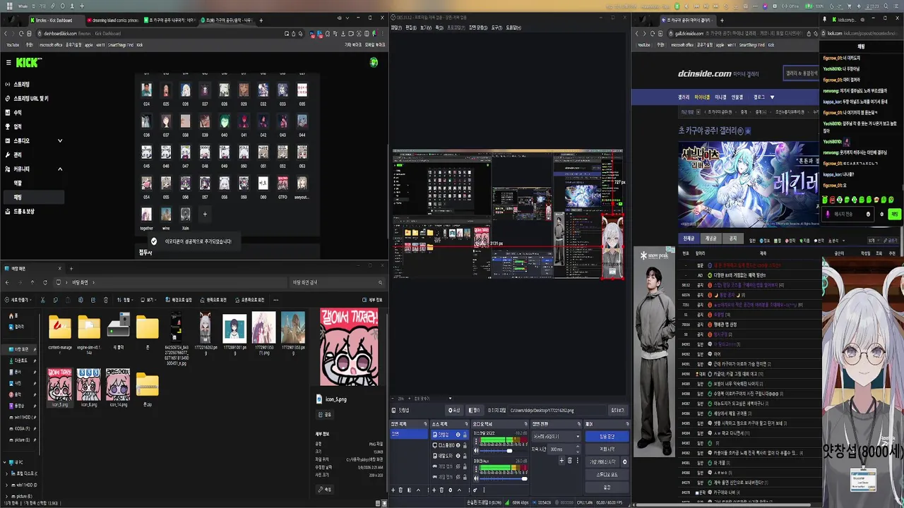Viewport: 904px width, 508px height.
Task: Reload the Kick dashboard page
Action: click(20, 33)
